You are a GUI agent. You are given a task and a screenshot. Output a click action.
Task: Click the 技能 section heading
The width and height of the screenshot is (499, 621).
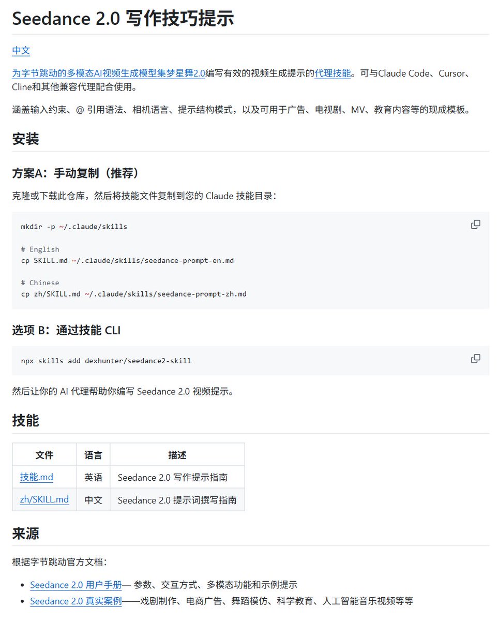tap(25, 420)
